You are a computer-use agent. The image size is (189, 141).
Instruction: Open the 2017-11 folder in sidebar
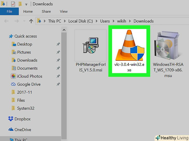[x=24, y=92]
